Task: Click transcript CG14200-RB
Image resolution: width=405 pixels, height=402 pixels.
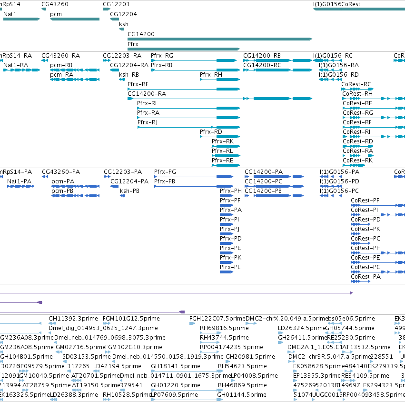Action: tap(277, 60)
